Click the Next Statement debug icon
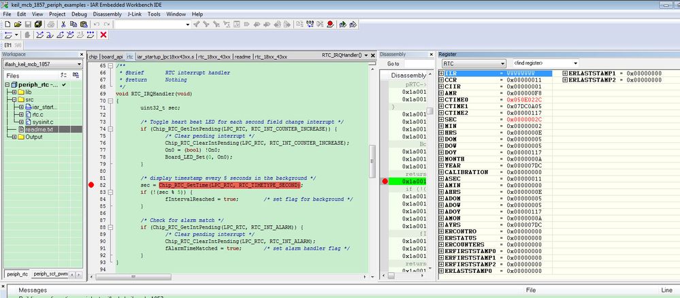 coord(70,35)
